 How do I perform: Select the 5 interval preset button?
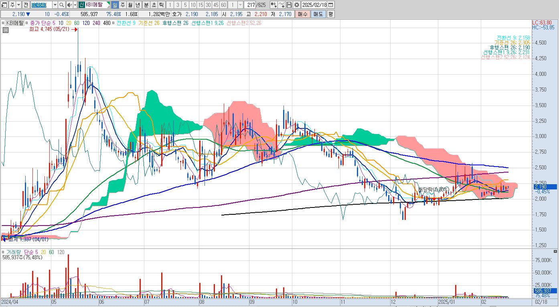[x=185, y=5]
